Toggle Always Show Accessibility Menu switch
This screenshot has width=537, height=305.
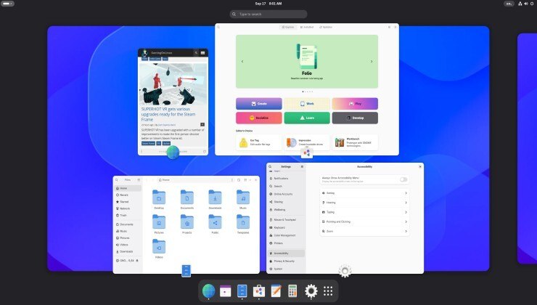(x=403, y=179)
